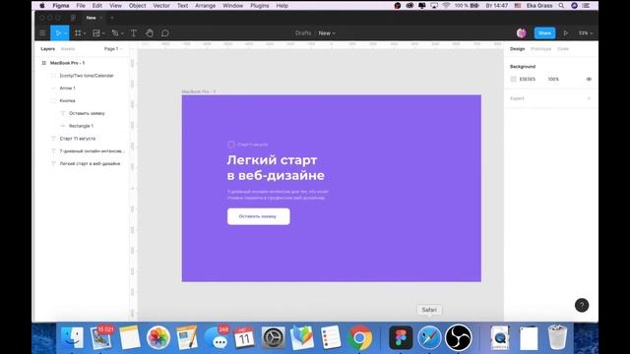The width and height of the screenshot is (630, 354).
Task: Open System Preferences in the dock
Action: (x=274, y=337)
